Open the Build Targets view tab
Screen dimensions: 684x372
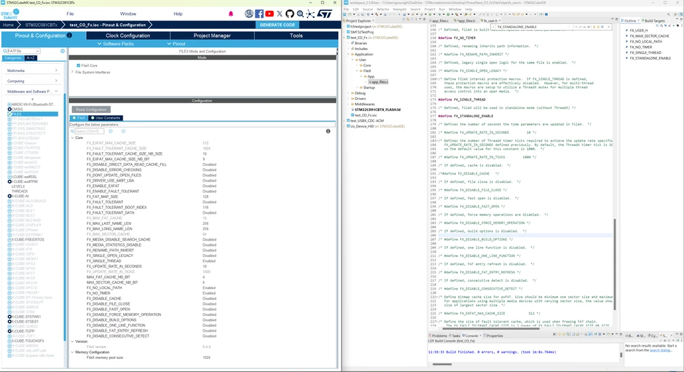[x=655, y=21]
